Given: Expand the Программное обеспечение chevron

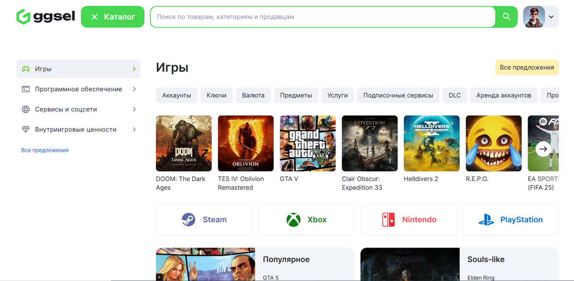Looking at the screenshot, I should [134, 89].
